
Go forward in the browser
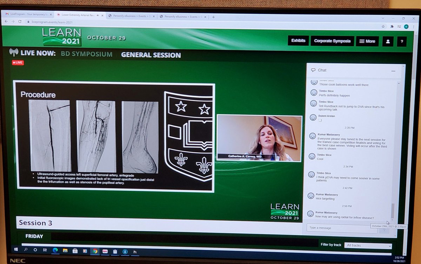click(13, 21)
